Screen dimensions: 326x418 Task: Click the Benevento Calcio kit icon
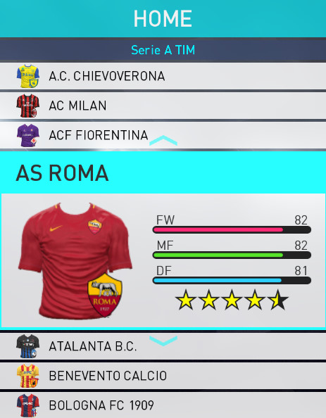(28, 376)
